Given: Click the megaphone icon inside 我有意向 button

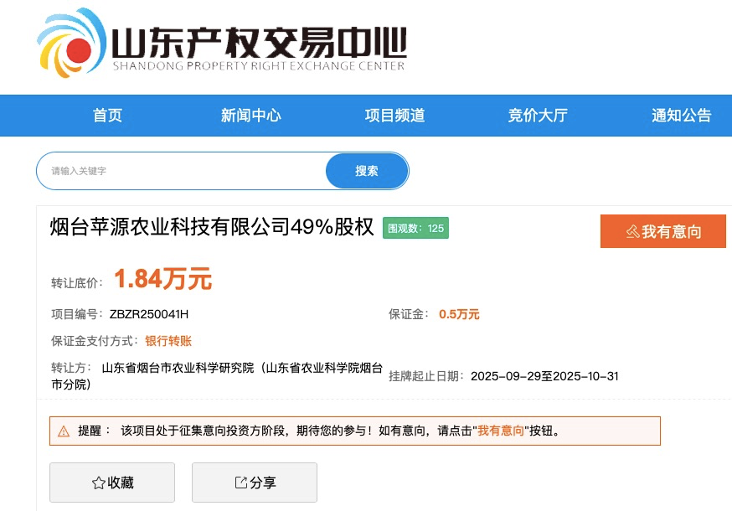Looking at the screenshot, I should tap(633, 231).
